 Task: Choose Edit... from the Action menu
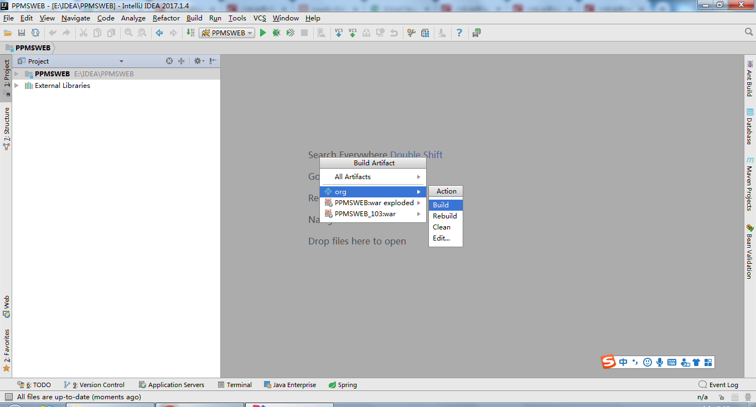446,238
